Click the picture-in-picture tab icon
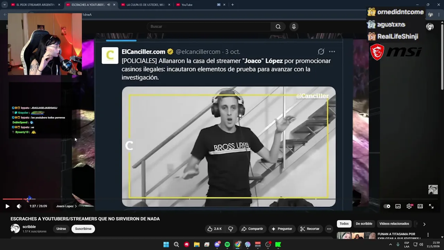Image resolution: width=444 pixels, height=250 pixels. click(x=219, y=5)
